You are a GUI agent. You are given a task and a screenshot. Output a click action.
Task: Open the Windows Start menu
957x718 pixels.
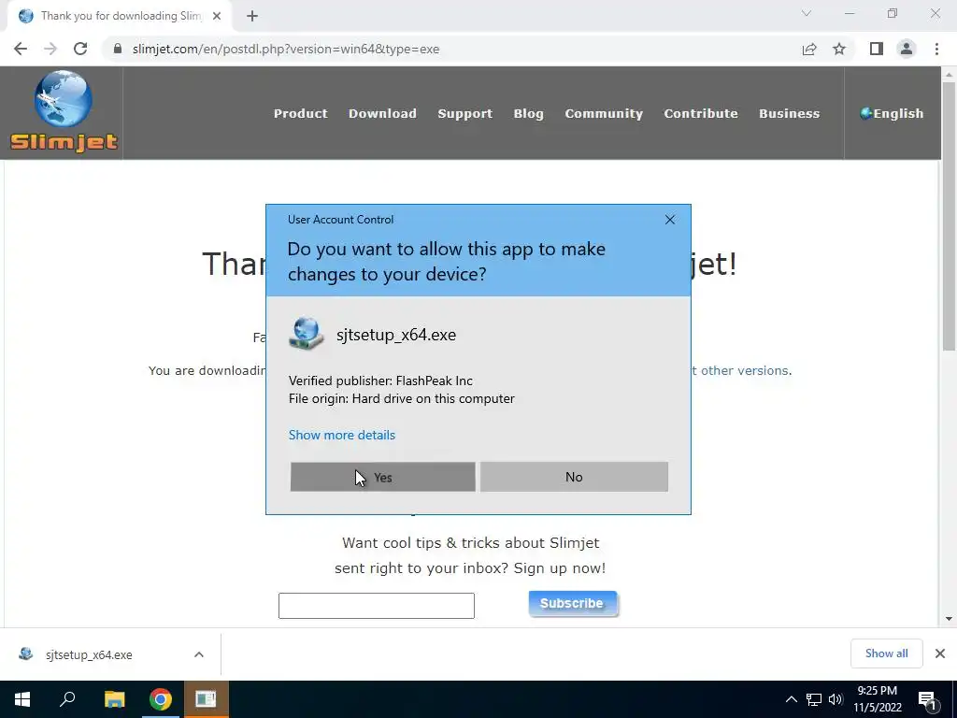point(22,699)
